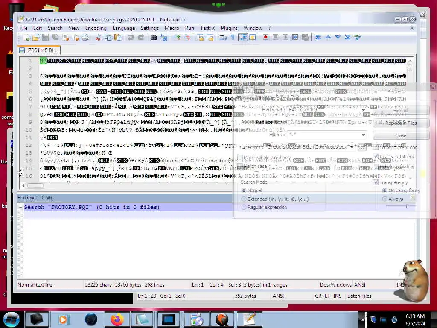This screenshot has width=437, height=328.
Task: Click the spell check ABC icon
Action: (358, 37)
